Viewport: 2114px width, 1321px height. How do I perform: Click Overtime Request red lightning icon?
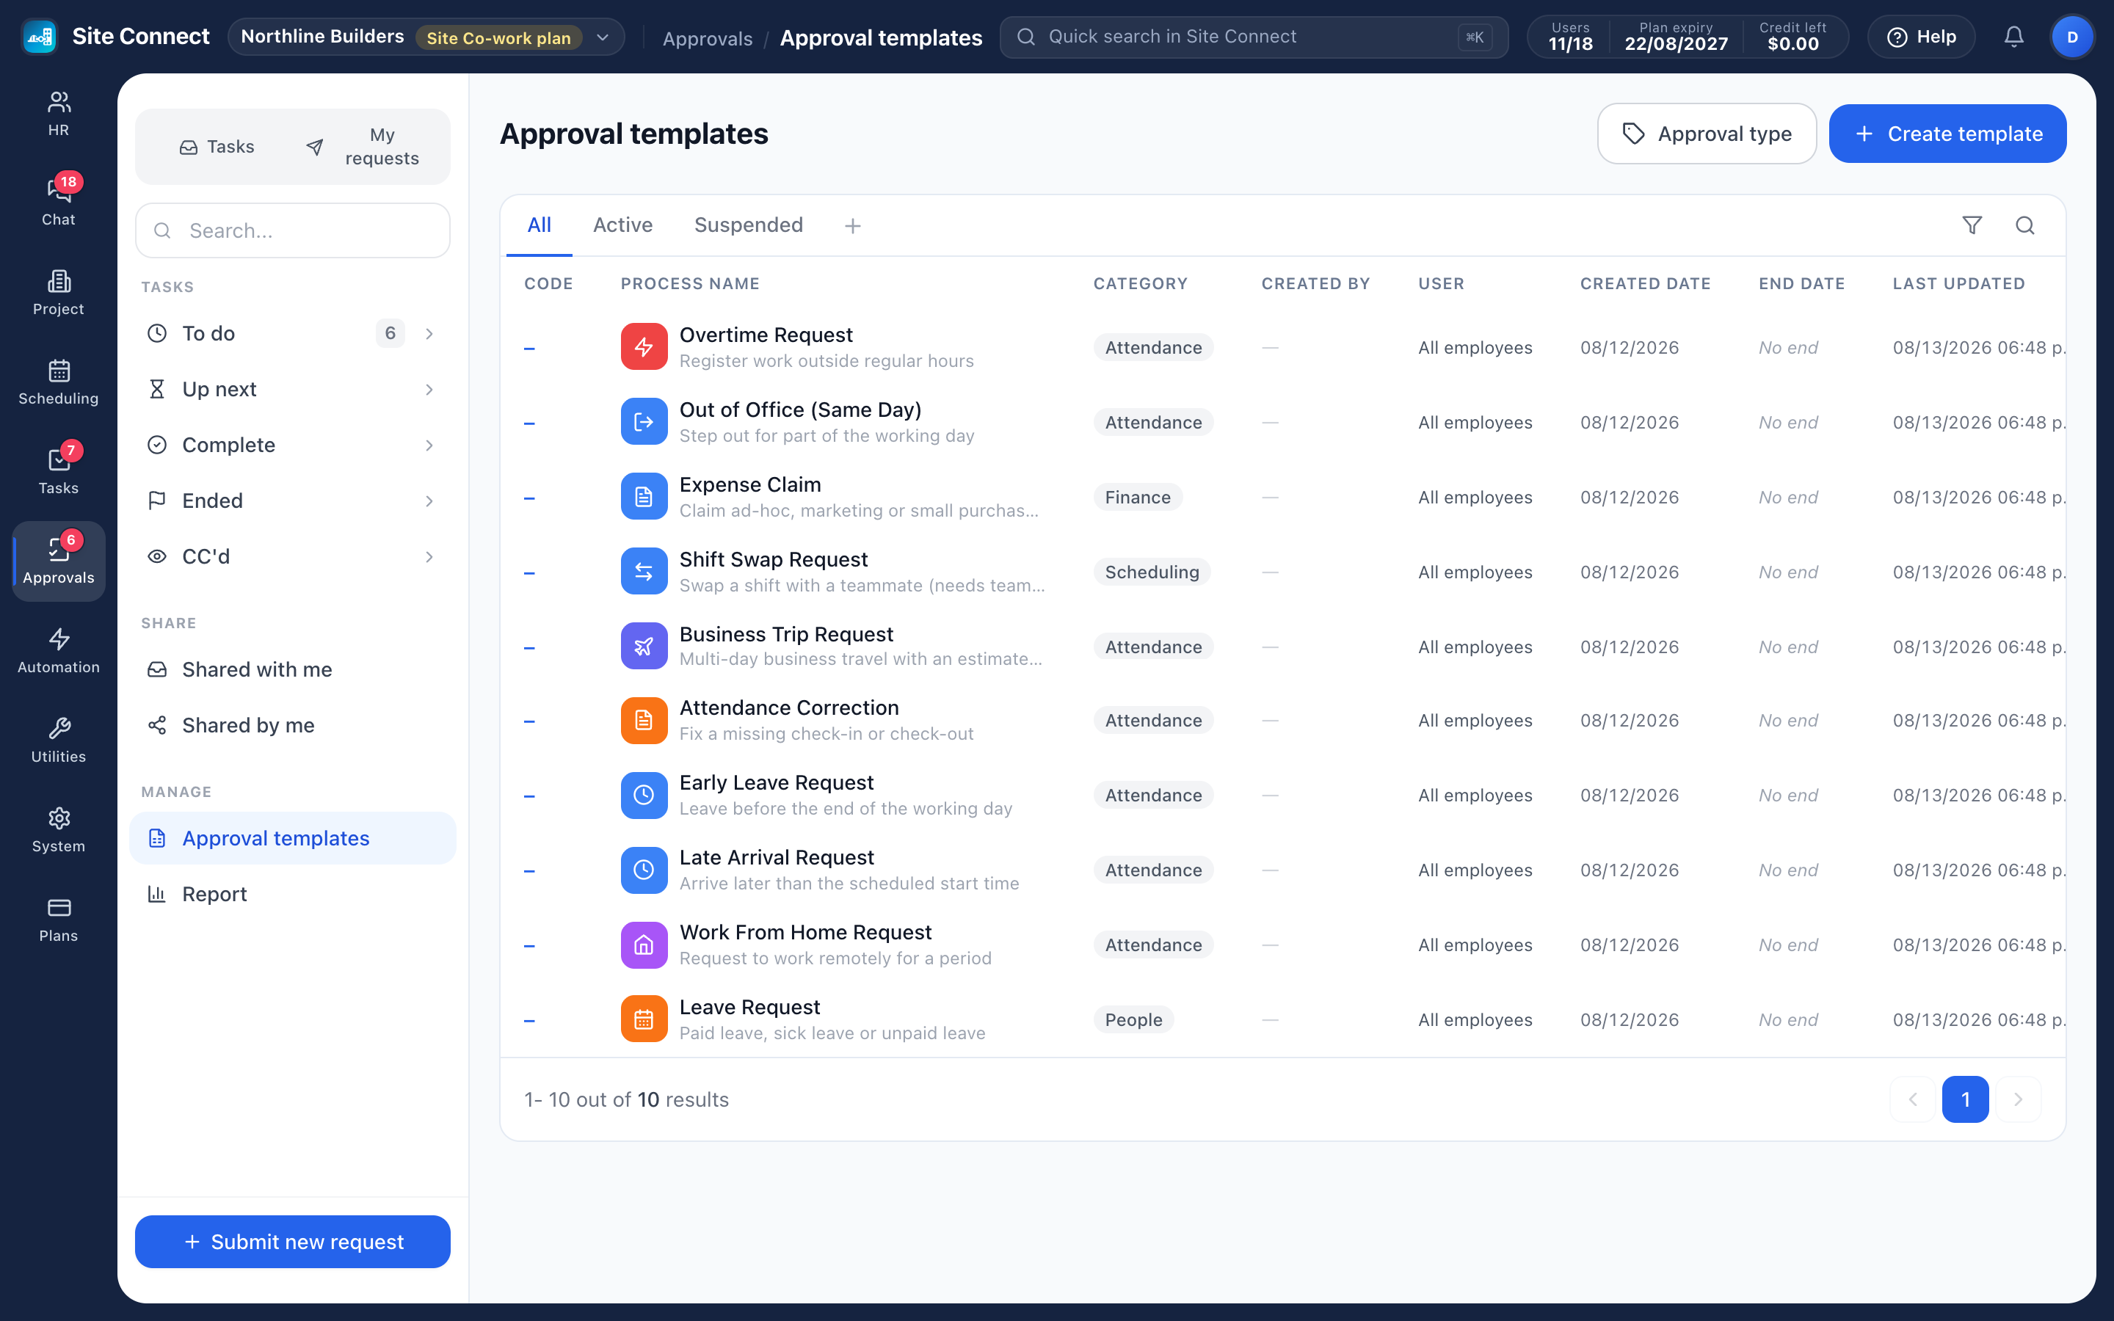[644, 347]
